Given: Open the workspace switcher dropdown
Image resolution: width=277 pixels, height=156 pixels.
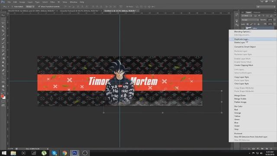Looking at the screenshot, I should (265, 6).
